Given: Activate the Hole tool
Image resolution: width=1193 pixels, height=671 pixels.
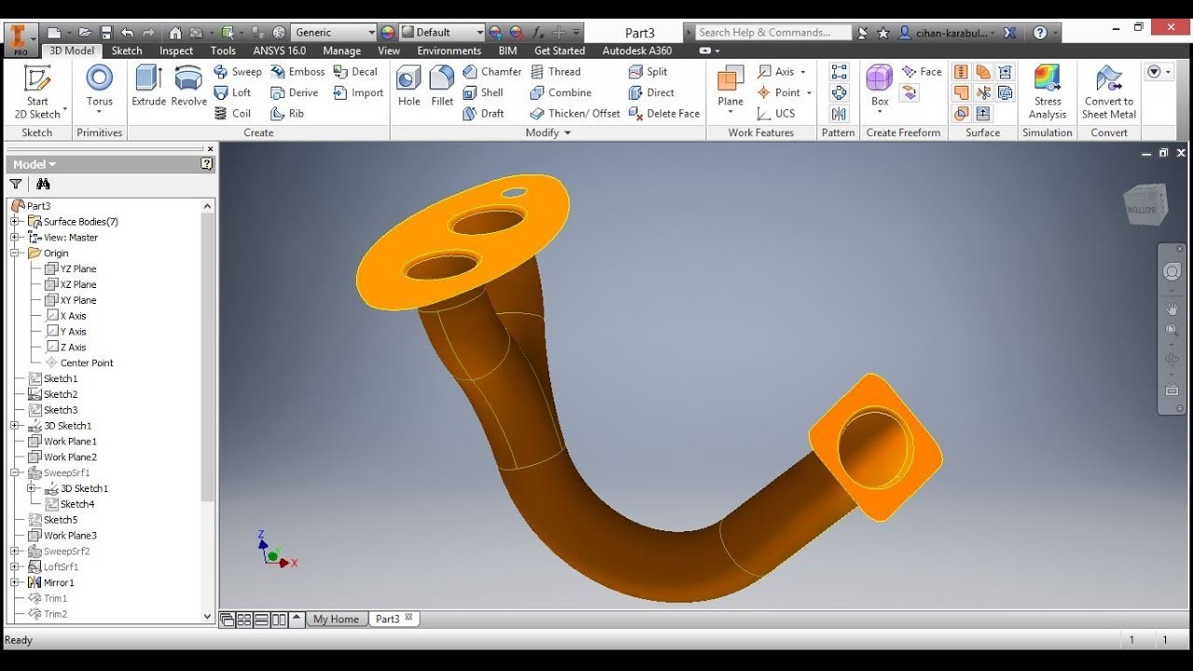Looking at the screenshot, I should pos(409,87).
